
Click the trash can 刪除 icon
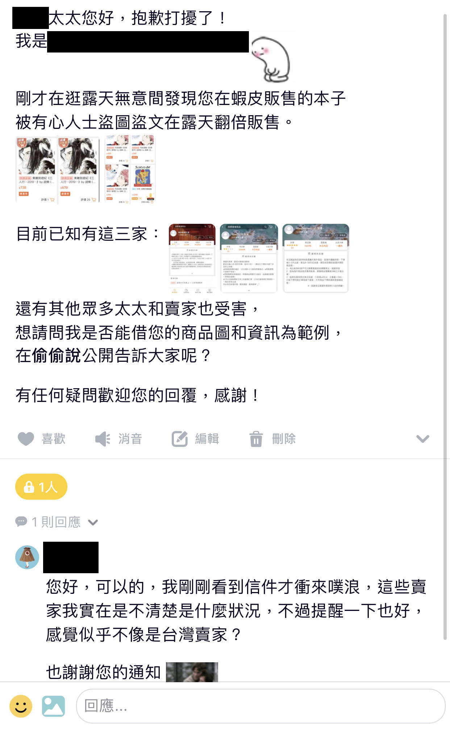(x=256, y=439)
